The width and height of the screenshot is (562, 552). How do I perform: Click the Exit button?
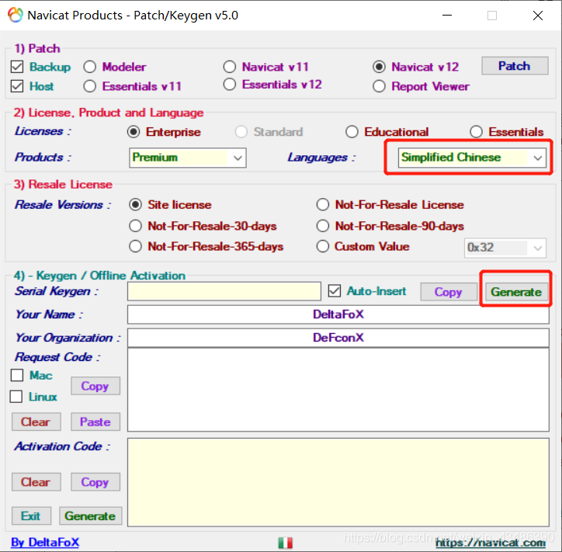[31, 516]
